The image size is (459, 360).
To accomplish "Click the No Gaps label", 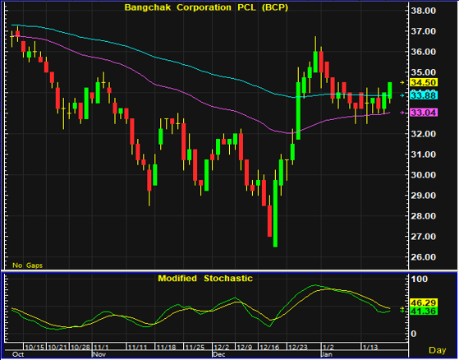I will 28,265.
